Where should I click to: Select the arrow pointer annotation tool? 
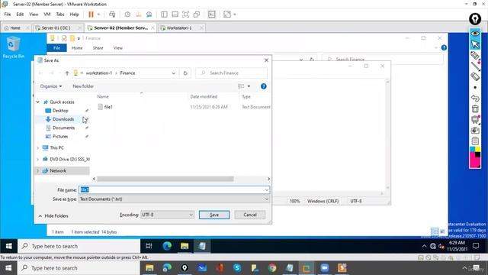(475, 44)
